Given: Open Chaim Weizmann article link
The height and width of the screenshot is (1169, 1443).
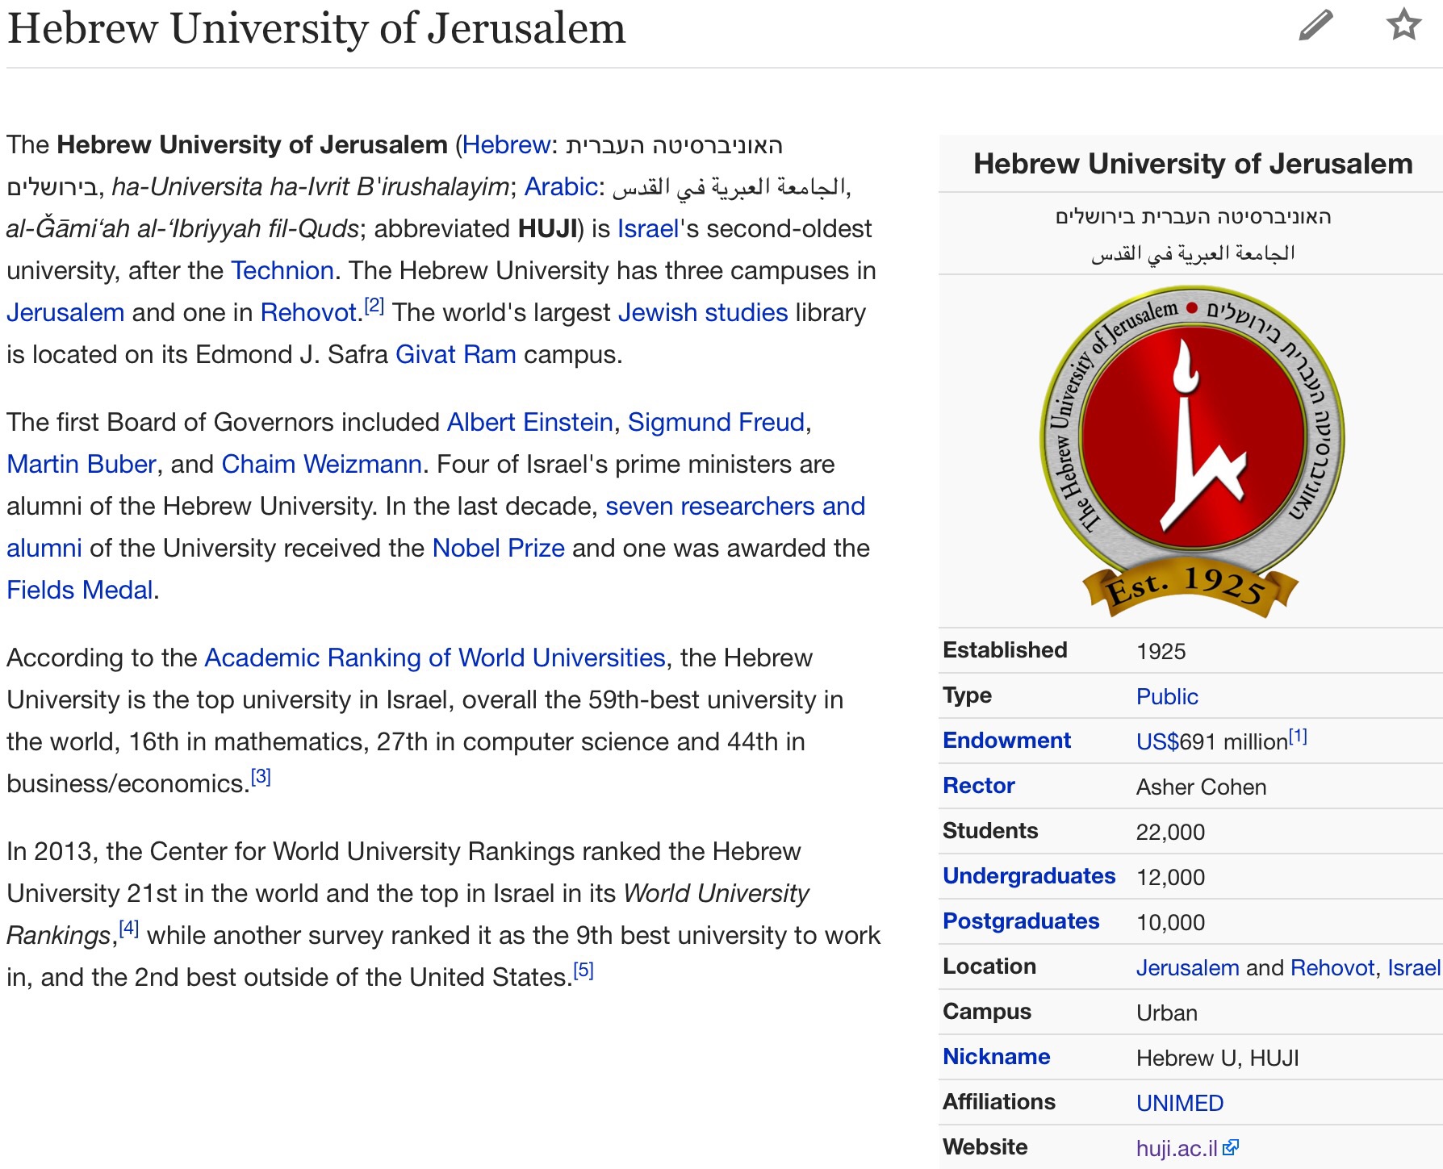Looking at the screenshot, I should point(322,464).
